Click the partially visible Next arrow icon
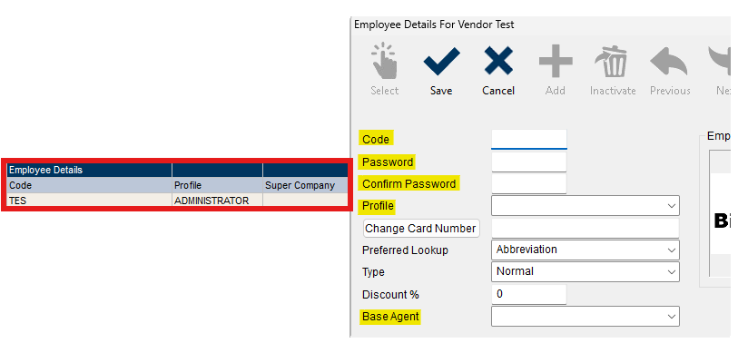This screenshot has height=343, width=738. pyautogui.click(x=719, y=61)
